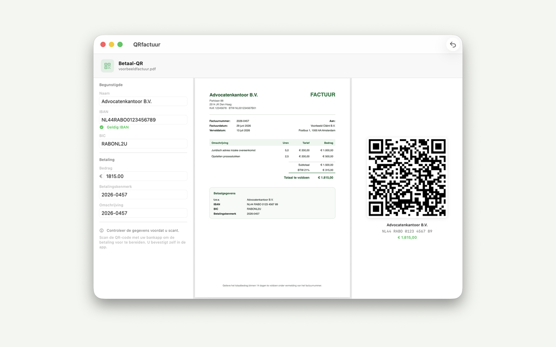Image resolution: width=556 pixels, height=347 pixels.
Task: Click the file name voorbeeldfactuur.pdf
Action: [x=137, y=69]
